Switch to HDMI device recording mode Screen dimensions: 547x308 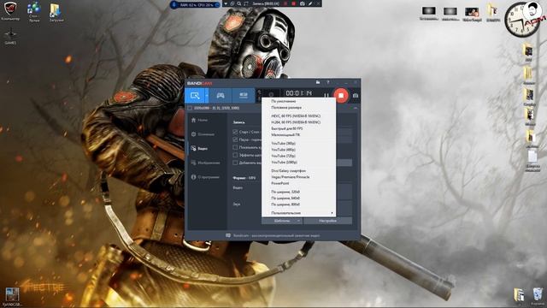coord(243,95)
